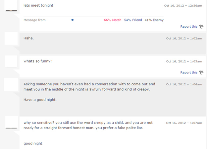Click the blue online chat bubble icon

coord(73,20)
